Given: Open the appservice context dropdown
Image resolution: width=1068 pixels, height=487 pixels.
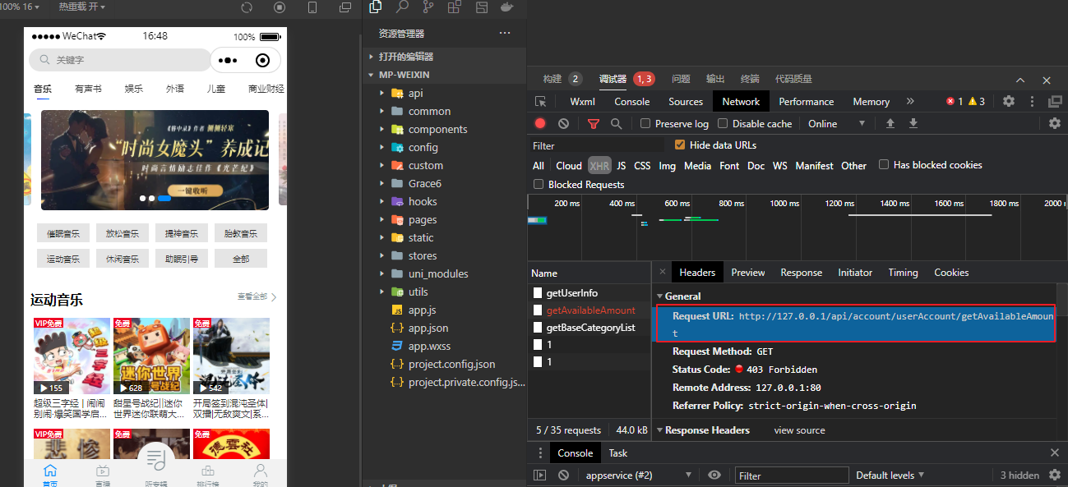Looking at the screenshot, I should (639, 475).
